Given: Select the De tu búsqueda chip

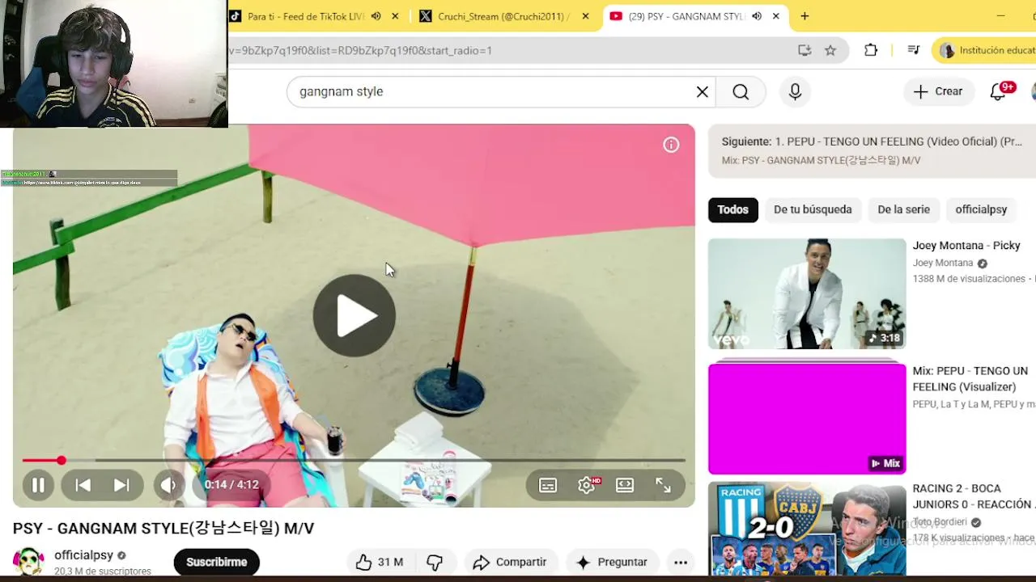Looking at the screenshot, I should click(813, 209).
